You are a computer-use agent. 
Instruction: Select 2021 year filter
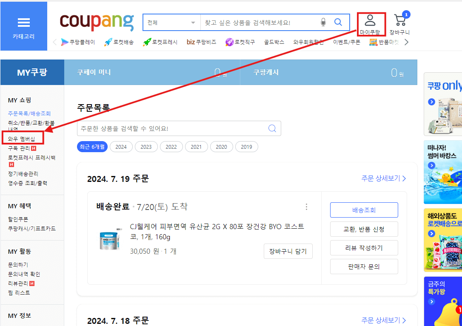click(196, 147)
